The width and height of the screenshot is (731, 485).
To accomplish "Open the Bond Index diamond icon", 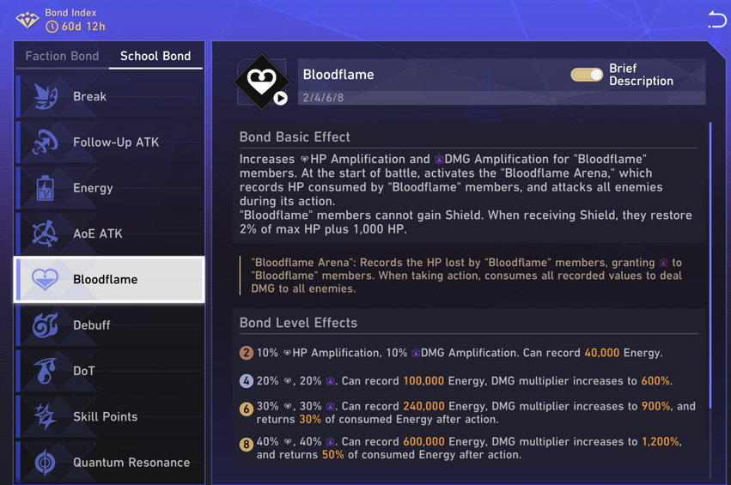I will click(27, 20).
